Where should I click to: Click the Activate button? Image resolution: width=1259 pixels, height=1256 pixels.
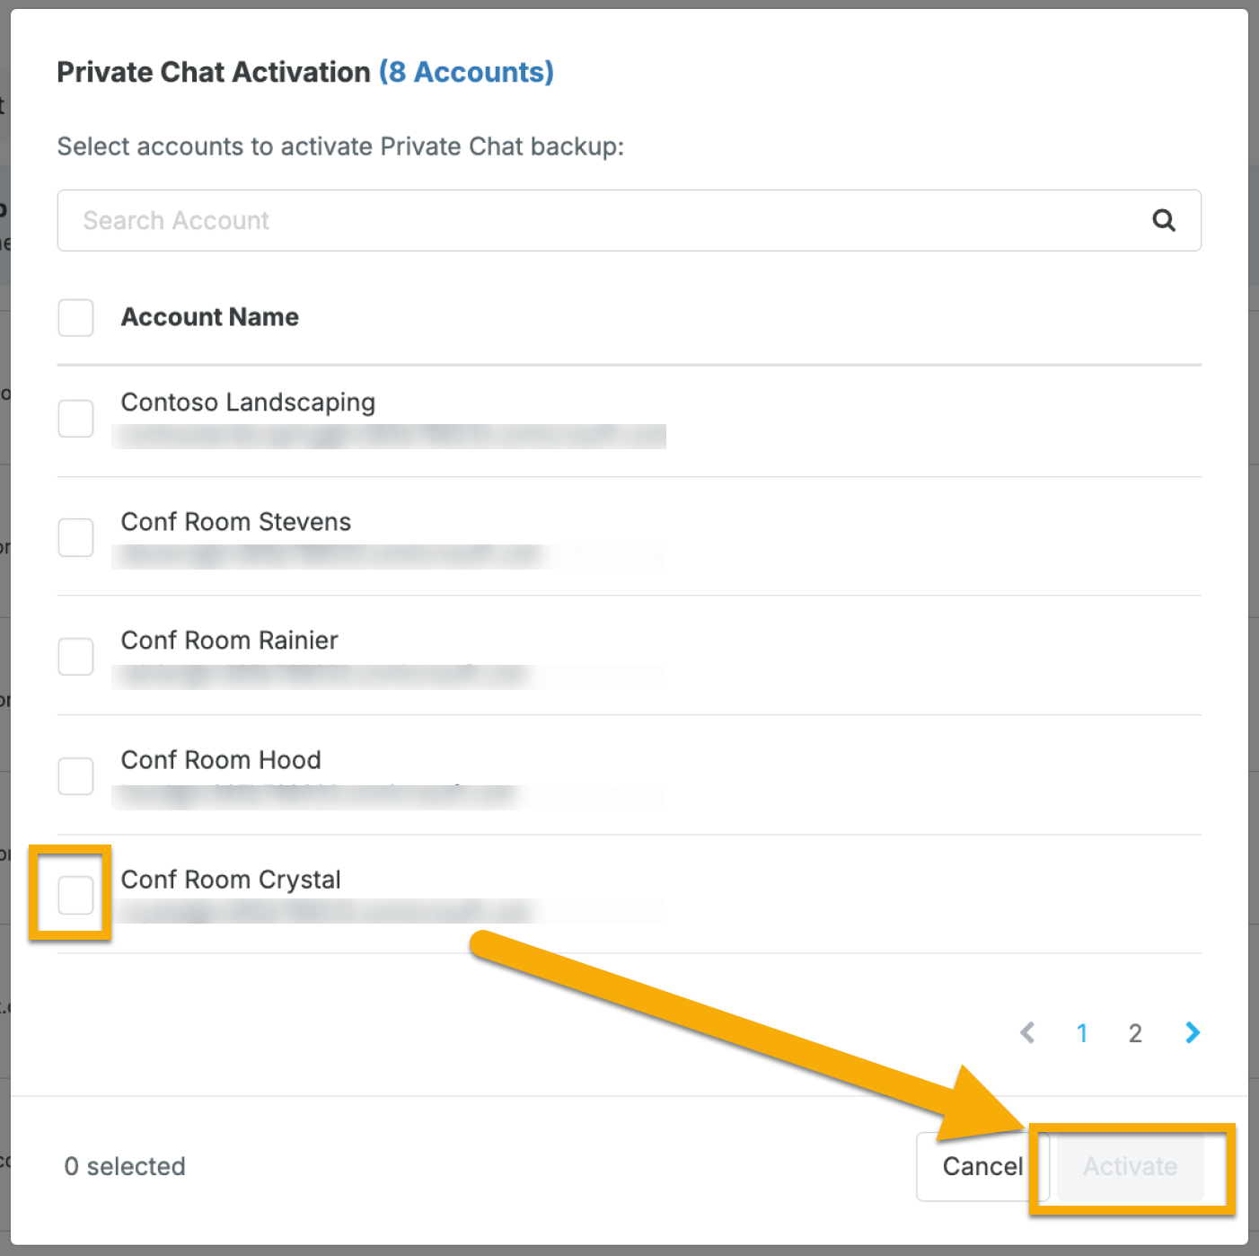tap(1130, 1166)
